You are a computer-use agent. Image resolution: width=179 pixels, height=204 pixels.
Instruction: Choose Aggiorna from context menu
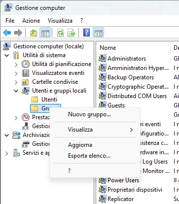(x=95, y=145)
